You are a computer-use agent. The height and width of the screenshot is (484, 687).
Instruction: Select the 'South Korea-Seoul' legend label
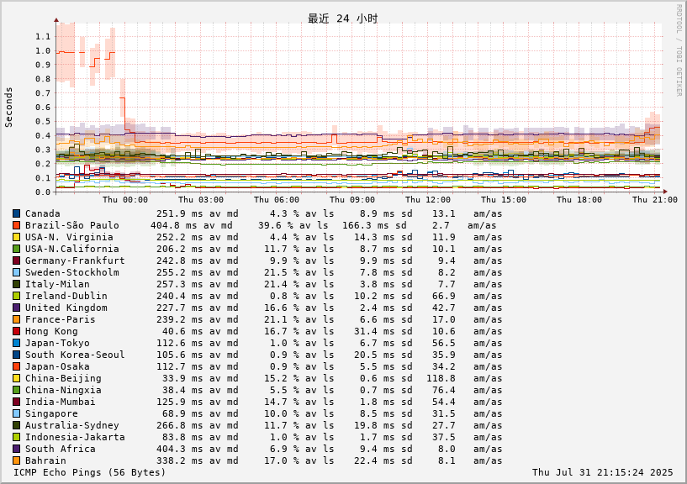pos(75,355)
